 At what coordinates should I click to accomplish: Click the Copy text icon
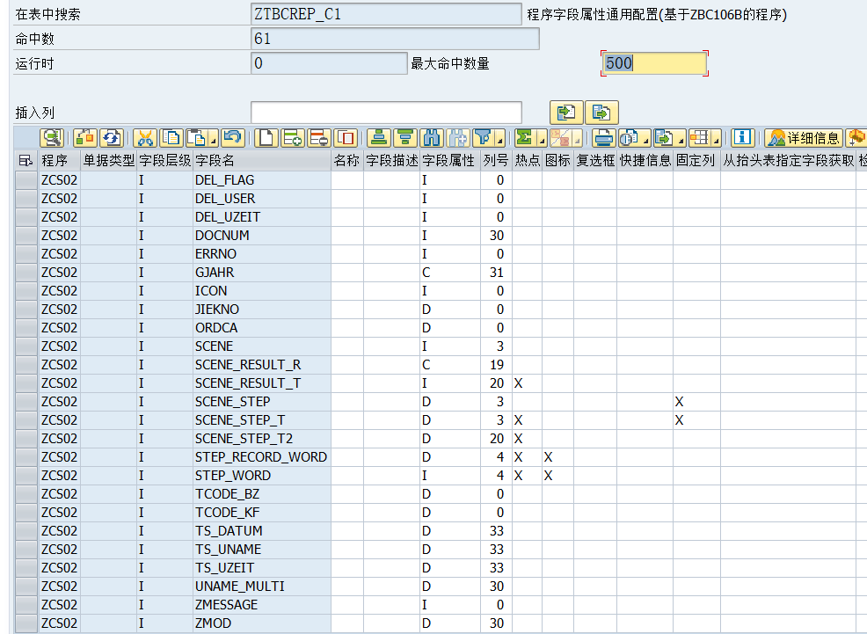point(171,137)
